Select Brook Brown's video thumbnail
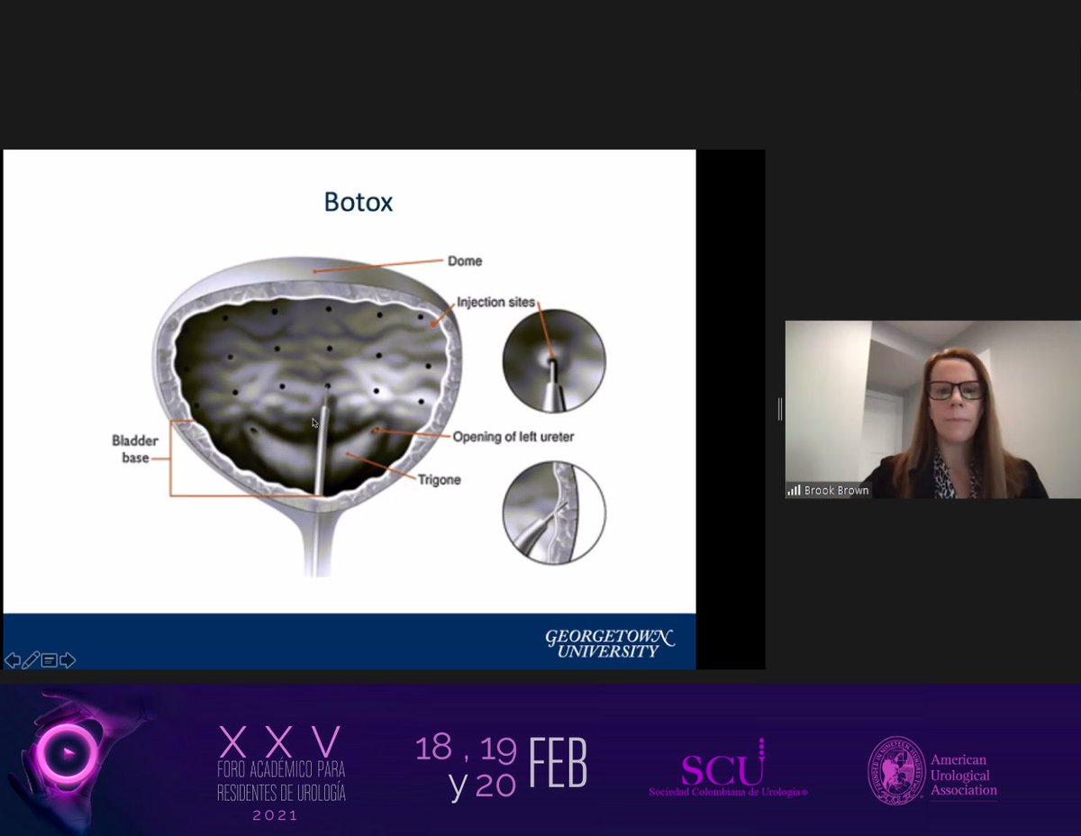The width and height of the screenshot is (1081, 836). point(932,409)
